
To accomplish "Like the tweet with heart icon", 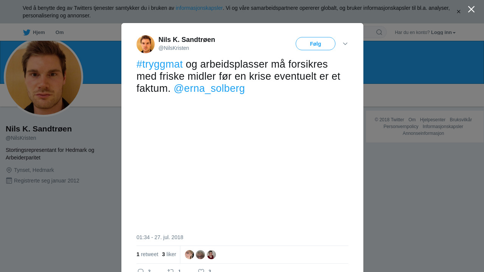I will click(x=201, y=271).
